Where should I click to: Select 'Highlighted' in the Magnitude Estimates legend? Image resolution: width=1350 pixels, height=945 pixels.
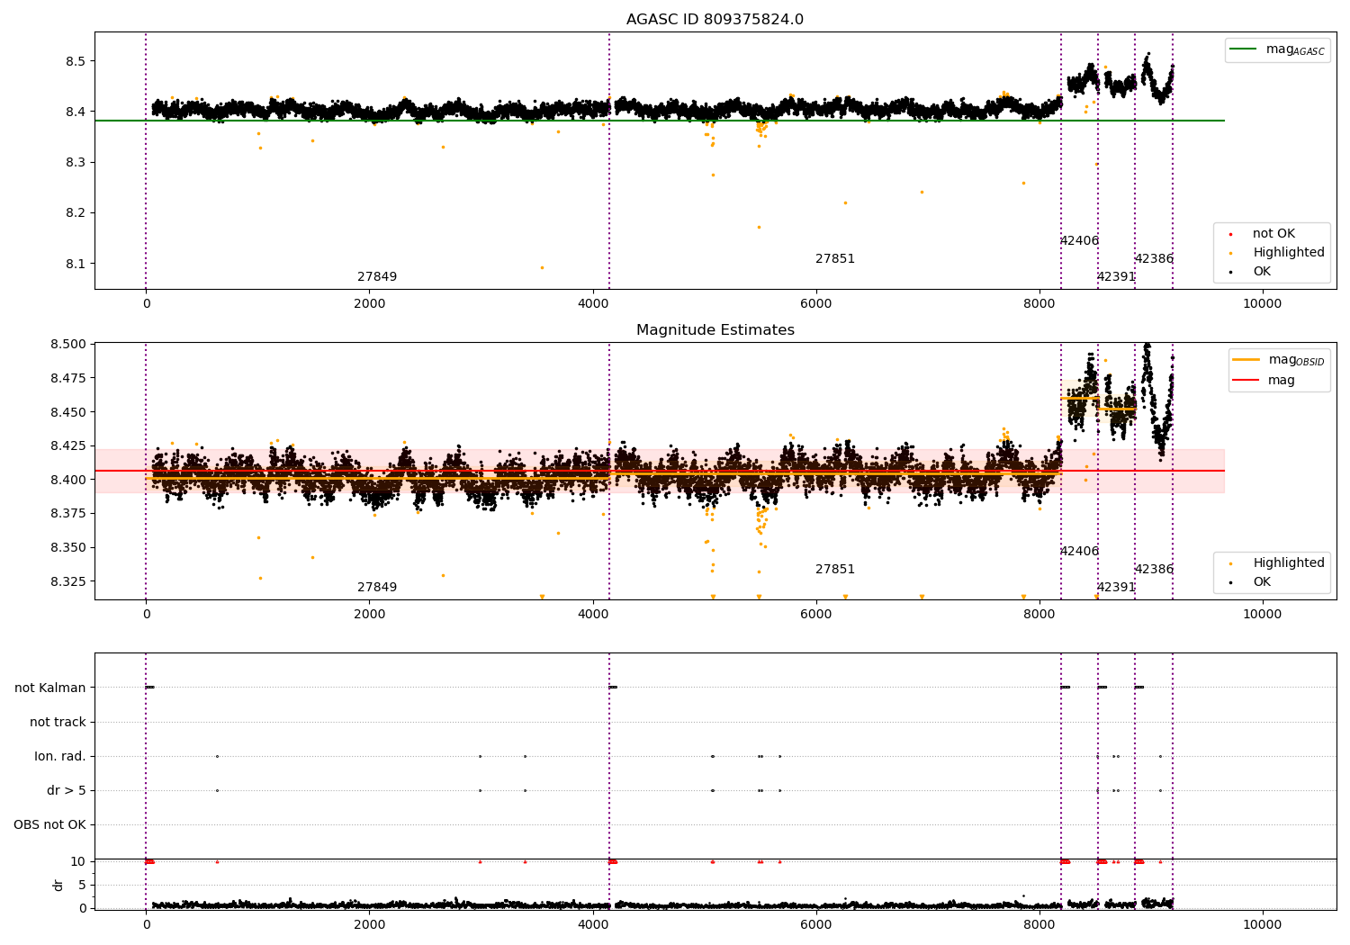(1289, 563)
